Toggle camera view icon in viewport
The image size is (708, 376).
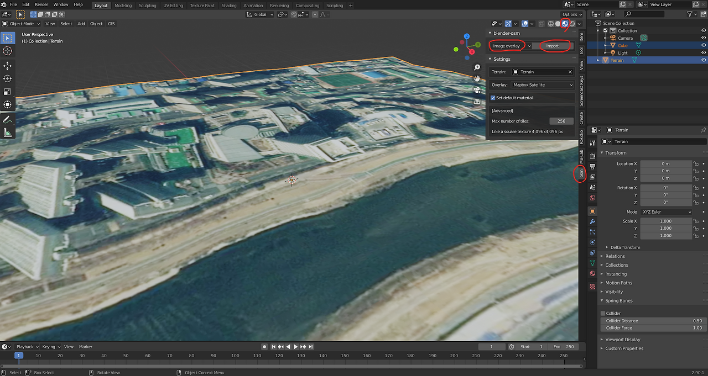pos(477,89)
